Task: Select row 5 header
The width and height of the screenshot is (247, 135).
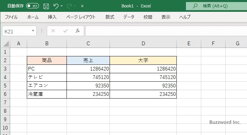Action: coord(5,86)
